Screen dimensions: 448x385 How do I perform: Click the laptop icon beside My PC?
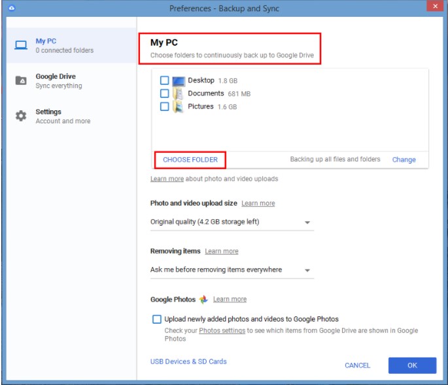[21, 45]
